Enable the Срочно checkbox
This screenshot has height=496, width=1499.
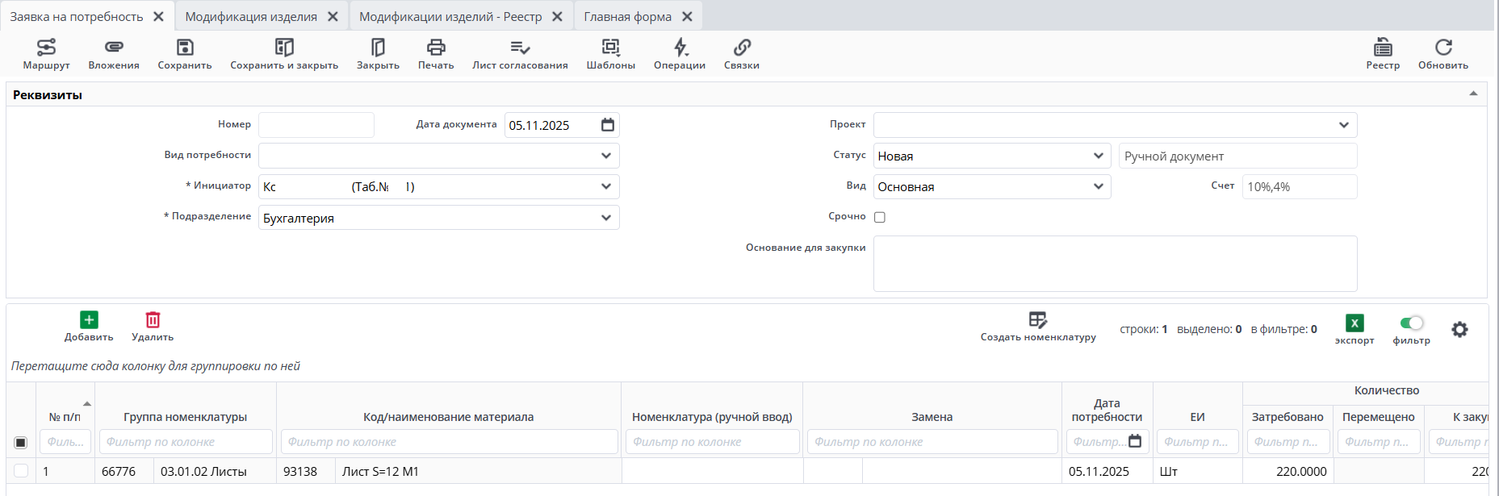point(880,217)
